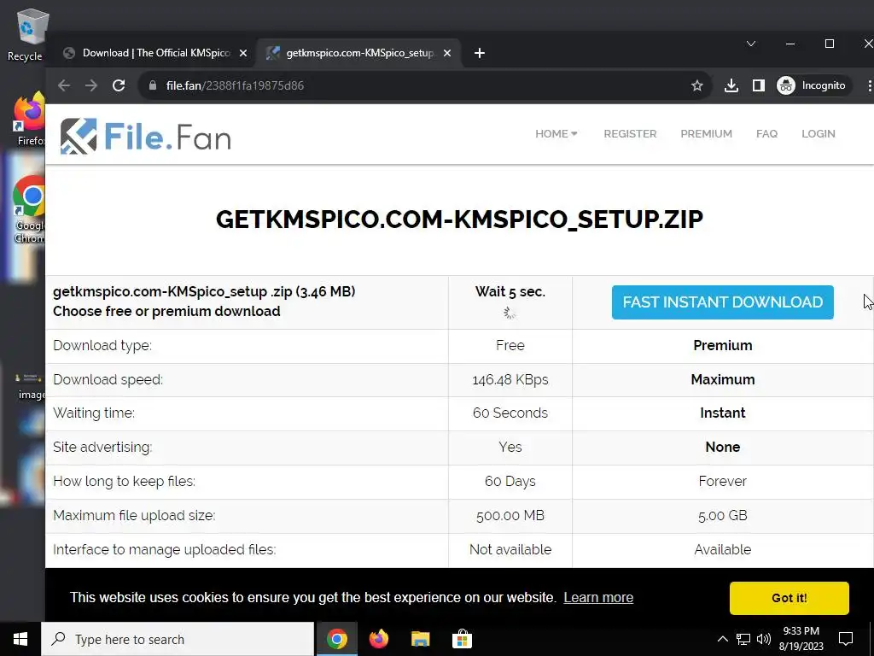Select the image file on the desktop
This screenshot has height=656, width=874.
[x=30, y=387]
